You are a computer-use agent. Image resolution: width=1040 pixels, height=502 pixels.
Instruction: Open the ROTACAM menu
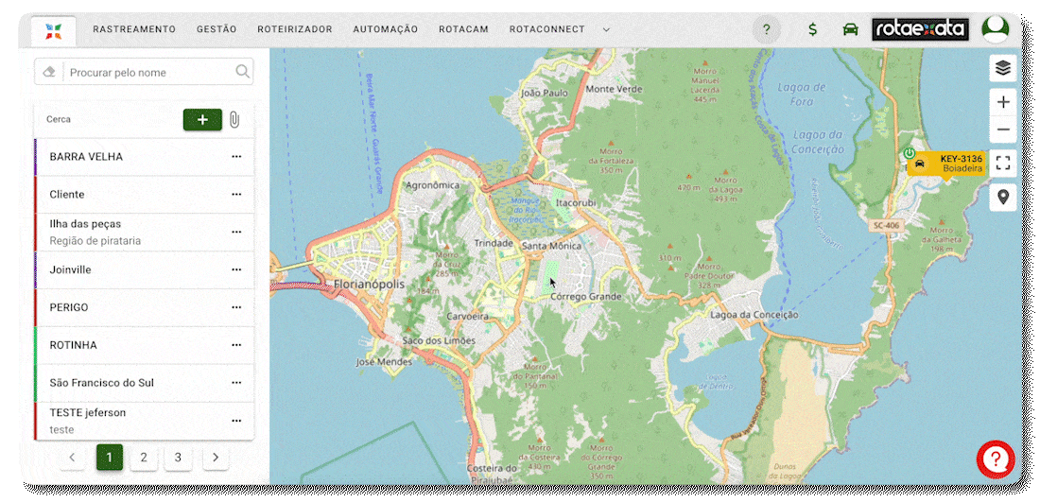463,29
